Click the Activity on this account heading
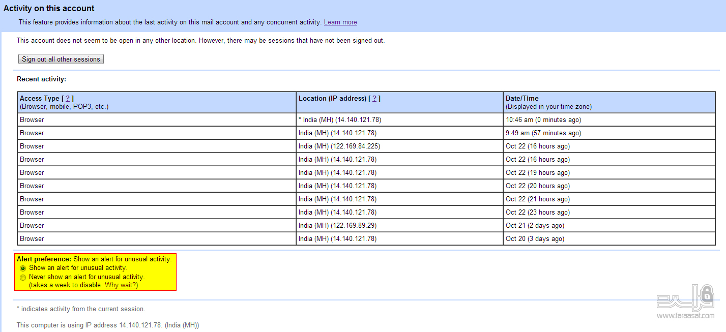The width and height of the screenshot is (726, 332). tap(49, 9)
